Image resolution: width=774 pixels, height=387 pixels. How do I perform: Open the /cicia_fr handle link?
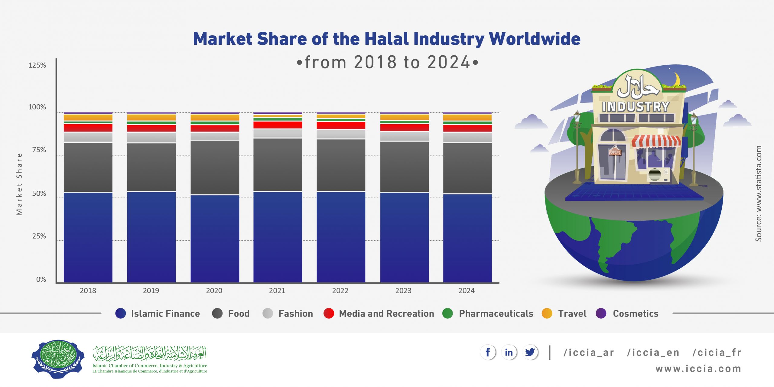pyautogui.click(x=717, y=353)
